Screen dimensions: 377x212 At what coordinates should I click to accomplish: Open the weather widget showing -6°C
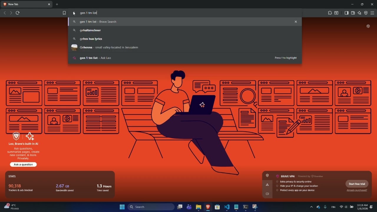click(12, 207)
